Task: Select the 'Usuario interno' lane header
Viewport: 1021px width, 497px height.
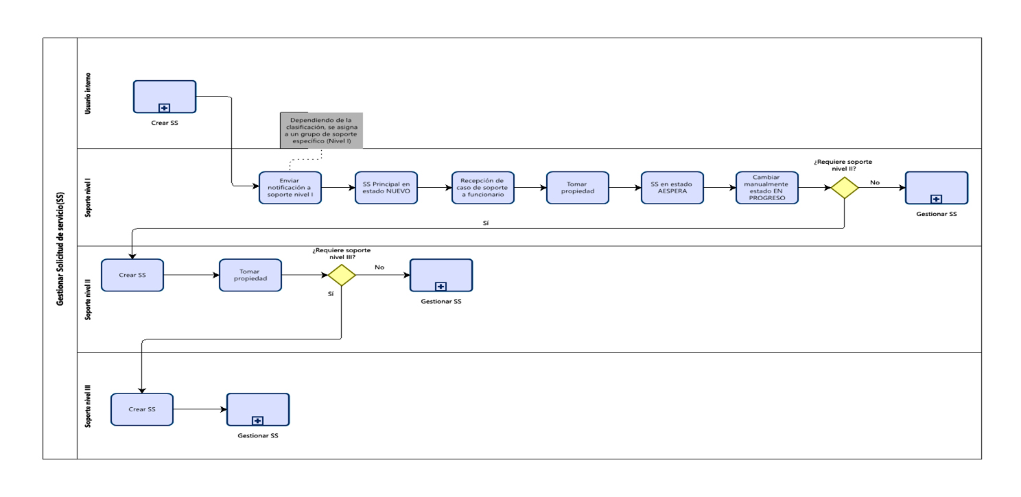Action: click(x=88, y=93)
